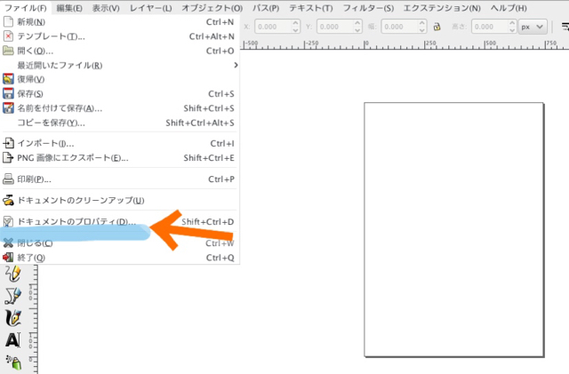Select the Text tool
This screenshot has width=569, height=374.
coord(12,339)
